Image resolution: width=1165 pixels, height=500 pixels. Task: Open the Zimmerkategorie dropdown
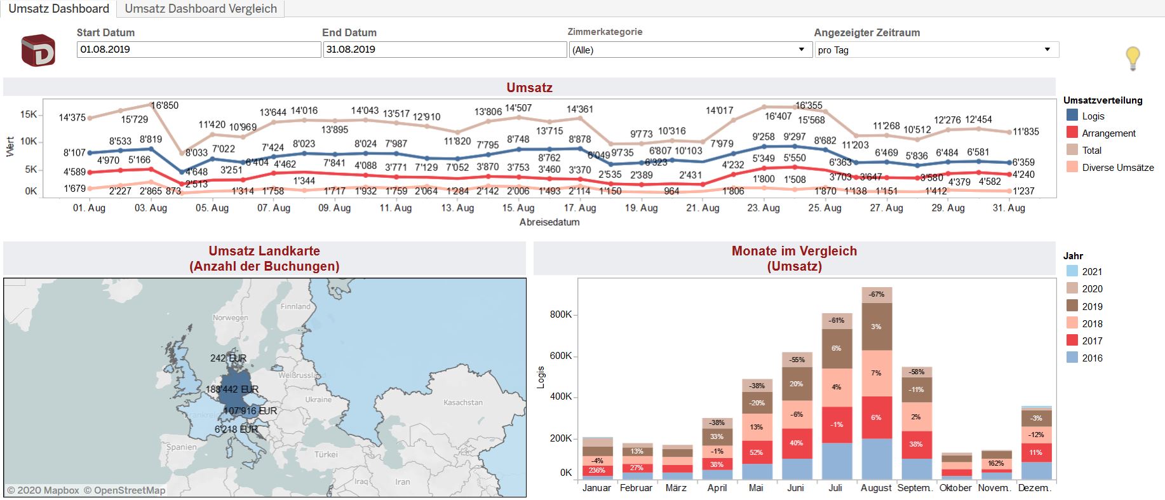(x=690, y=50)
